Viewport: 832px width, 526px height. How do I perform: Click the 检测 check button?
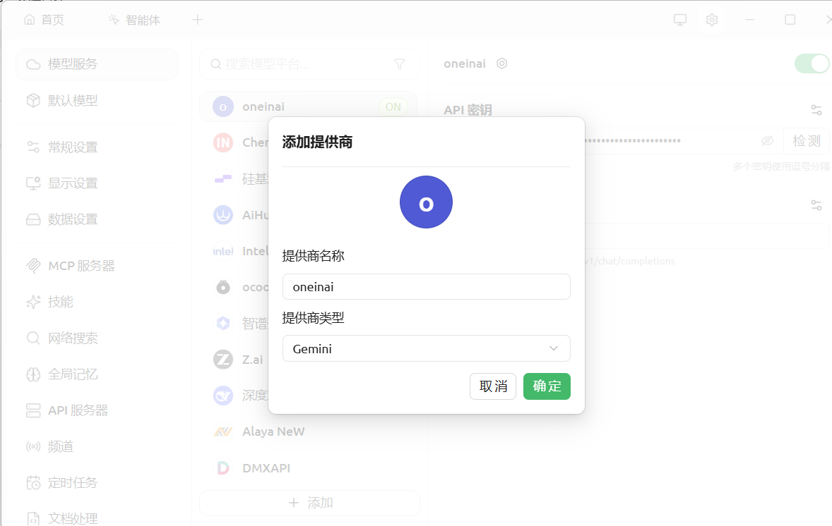coord(807,141)
